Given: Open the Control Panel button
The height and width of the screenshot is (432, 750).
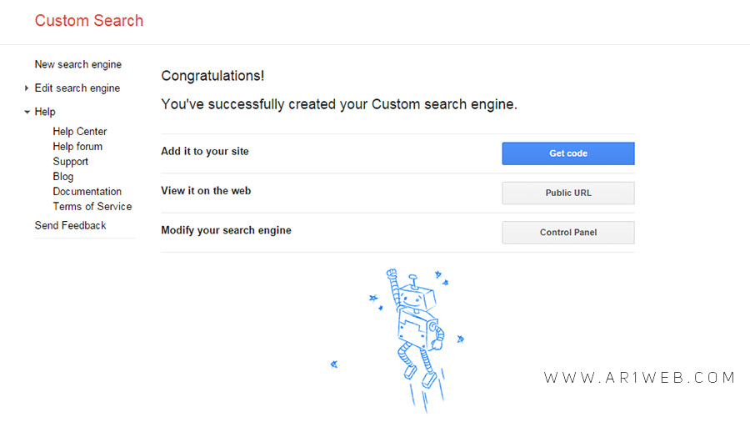Looking at the screenshot, I should pyautogui.click(x=568, y=233).
